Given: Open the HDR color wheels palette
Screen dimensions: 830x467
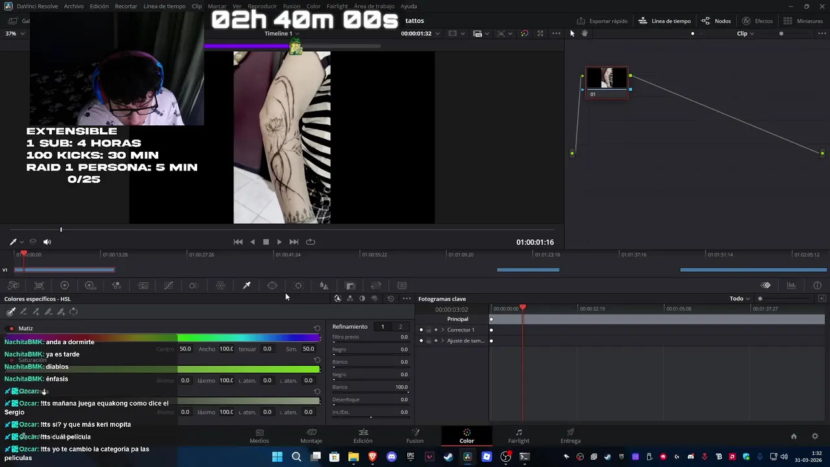Looking at the screenshot, I should pos(90,285).
